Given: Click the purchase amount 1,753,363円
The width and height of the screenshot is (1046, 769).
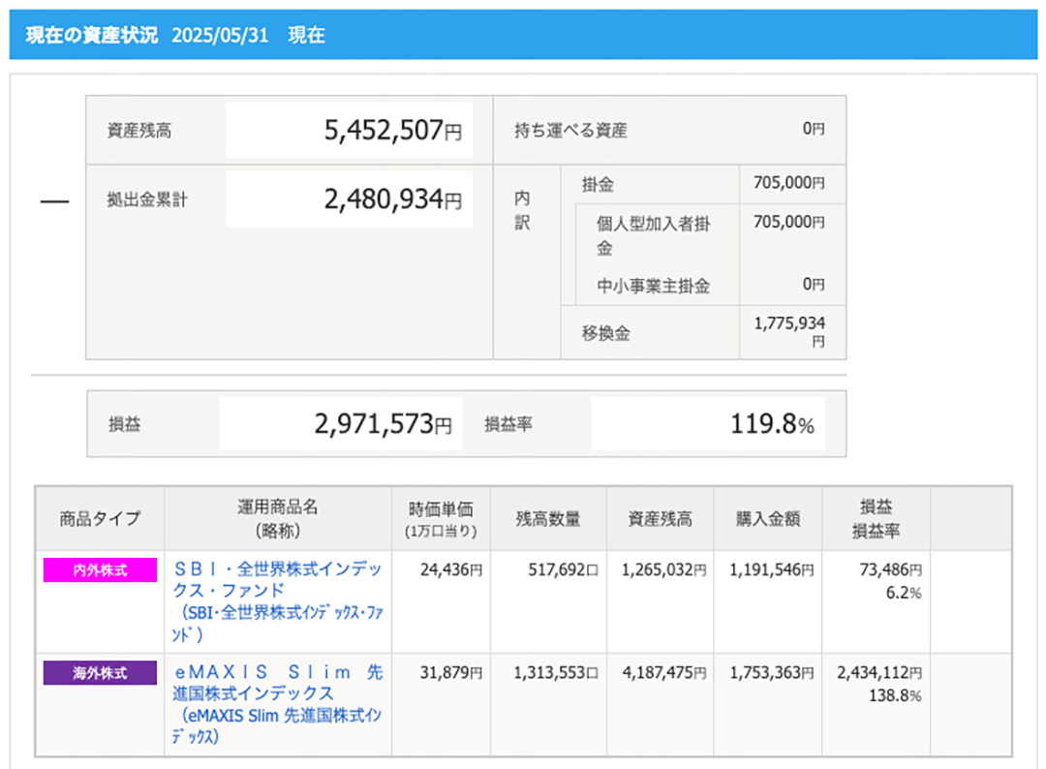Looking at the screenshot, I should point(771,673).
